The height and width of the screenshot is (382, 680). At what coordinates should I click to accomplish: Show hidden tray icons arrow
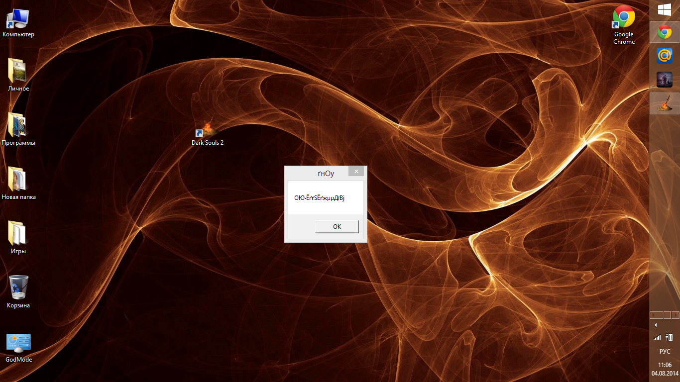[656, 325]
